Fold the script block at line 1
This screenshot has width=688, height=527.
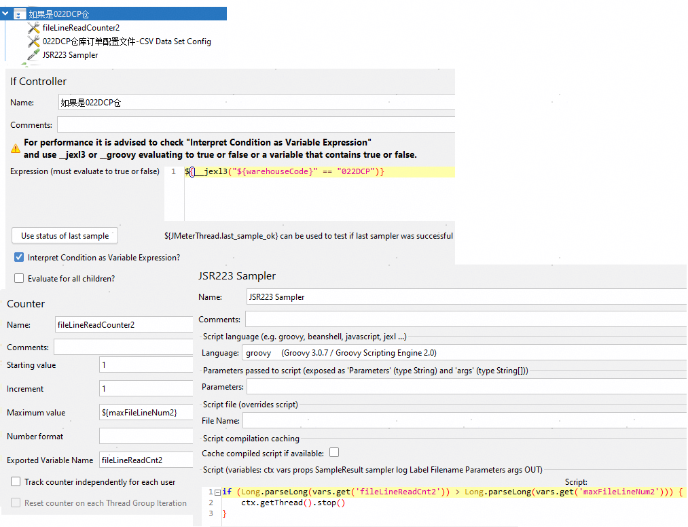point(217,492)
